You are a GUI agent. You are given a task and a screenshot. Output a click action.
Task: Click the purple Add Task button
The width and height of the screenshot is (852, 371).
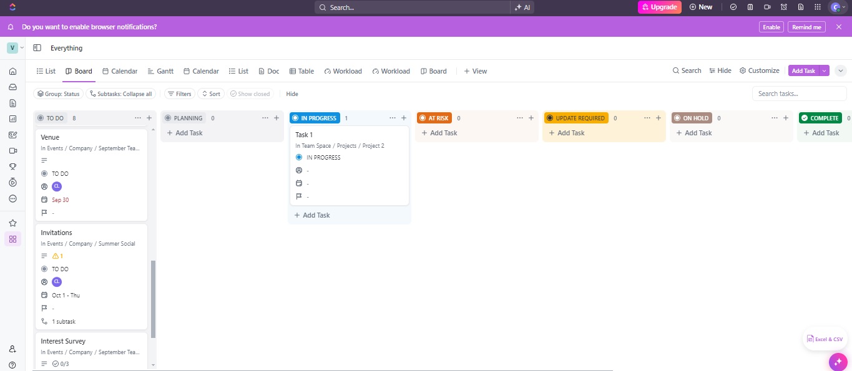pos(803,70)
